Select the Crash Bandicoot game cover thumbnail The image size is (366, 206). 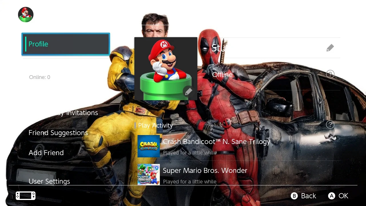click(x=149, y=146)
